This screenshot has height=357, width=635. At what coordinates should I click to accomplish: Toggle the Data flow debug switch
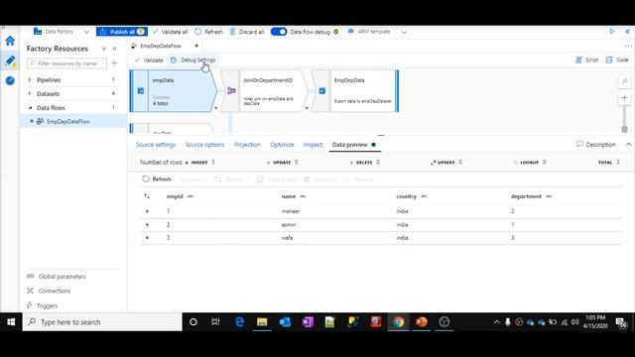279,32
